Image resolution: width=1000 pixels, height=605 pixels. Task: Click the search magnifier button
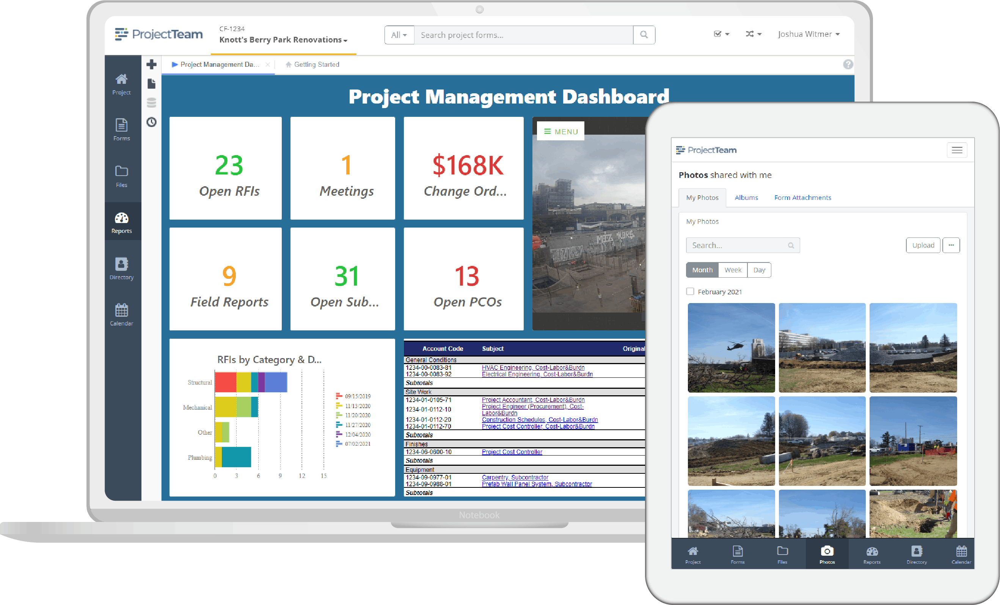point(644,35)
